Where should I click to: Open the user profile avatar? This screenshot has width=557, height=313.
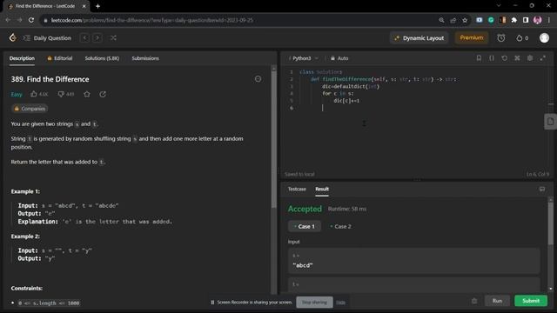pos(544,38)
